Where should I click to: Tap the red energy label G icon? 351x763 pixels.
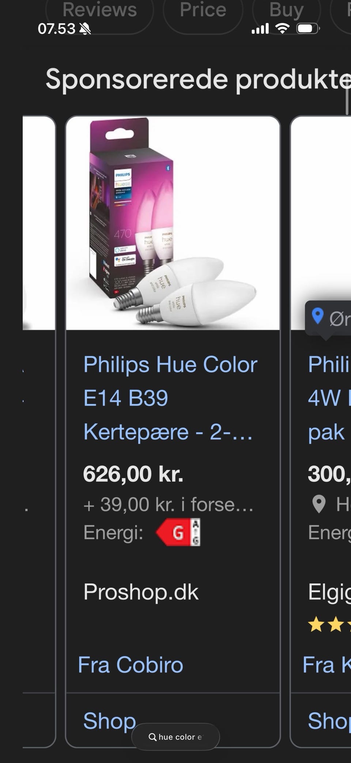(x=178, y=532)
